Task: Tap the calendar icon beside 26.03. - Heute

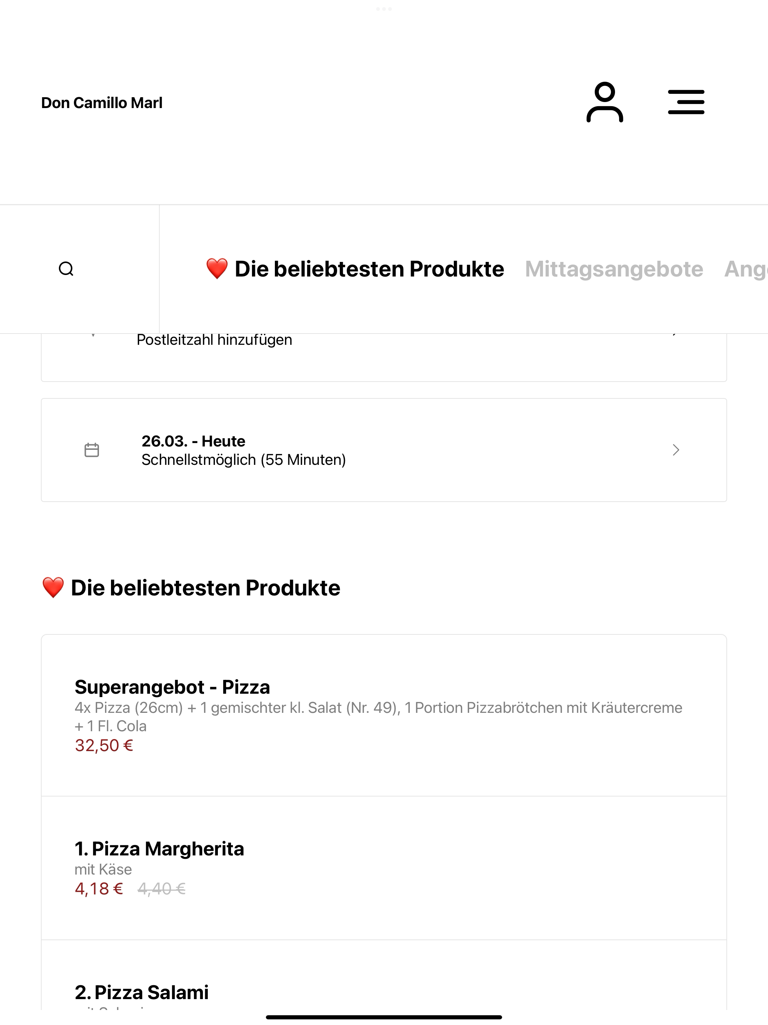Action: click(x=92, y=450)
